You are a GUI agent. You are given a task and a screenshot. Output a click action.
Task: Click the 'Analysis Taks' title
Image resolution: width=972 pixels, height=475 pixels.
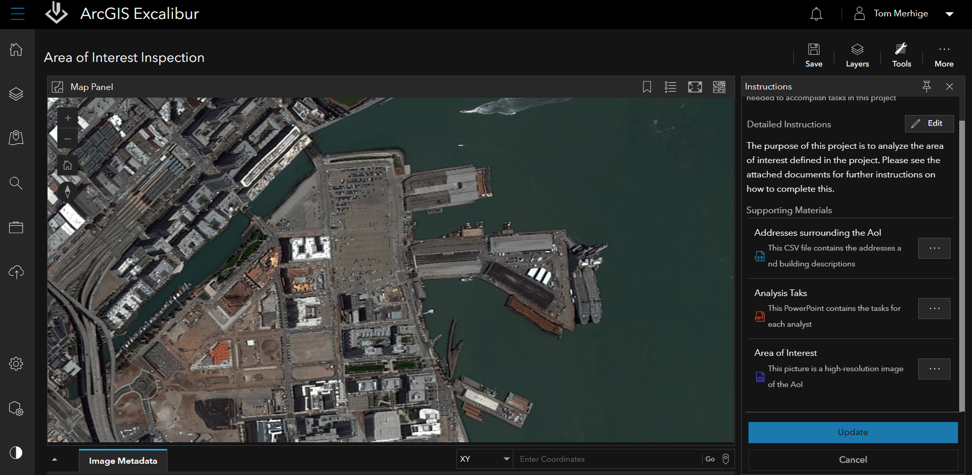pos(781,293)
